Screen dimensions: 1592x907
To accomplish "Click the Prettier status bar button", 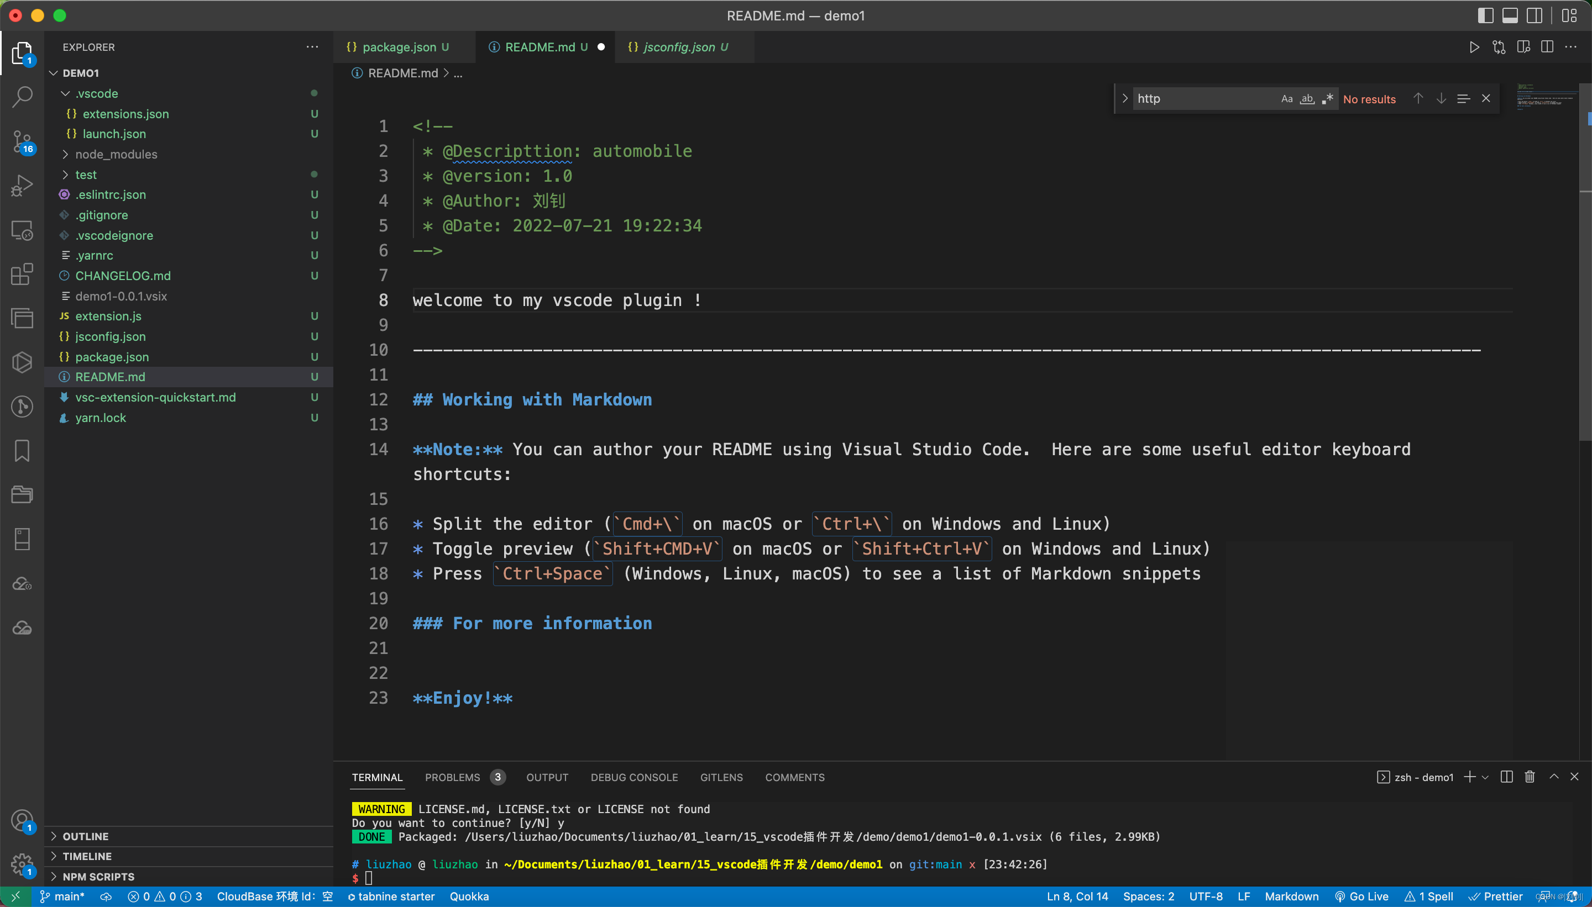I will point(1495,897).
